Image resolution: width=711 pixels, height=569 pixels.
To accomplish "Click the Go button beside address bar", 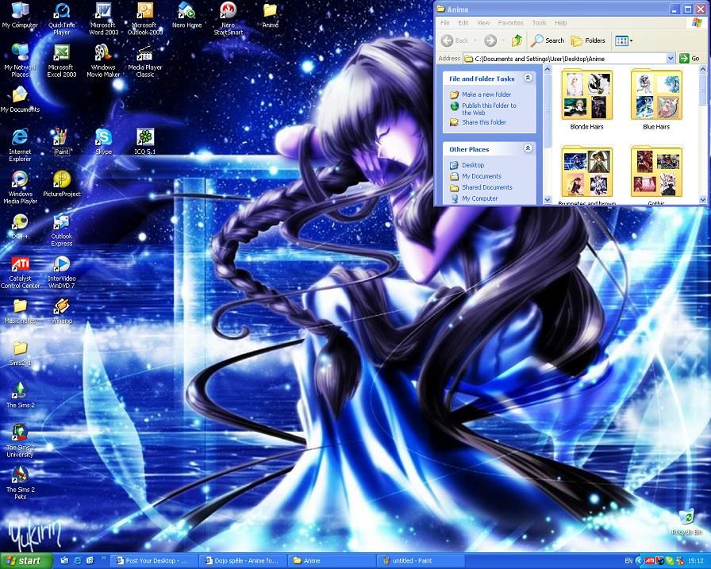I will [690, 59].
